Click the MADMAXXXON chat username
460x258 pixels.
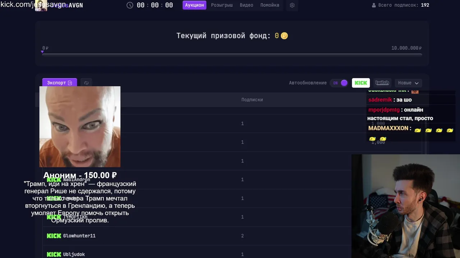pyautogui.click(x=388, y=128)
